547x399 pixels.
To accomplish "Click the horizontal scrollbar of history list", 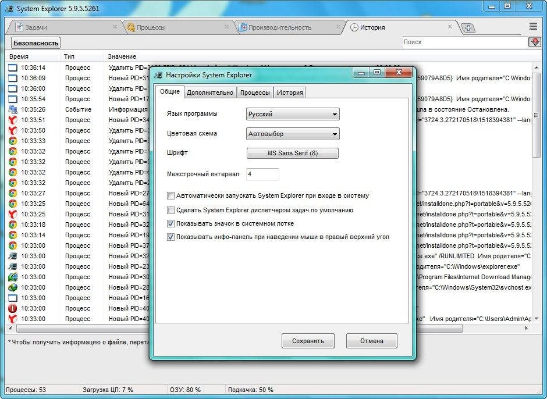I will click(239, 328).
